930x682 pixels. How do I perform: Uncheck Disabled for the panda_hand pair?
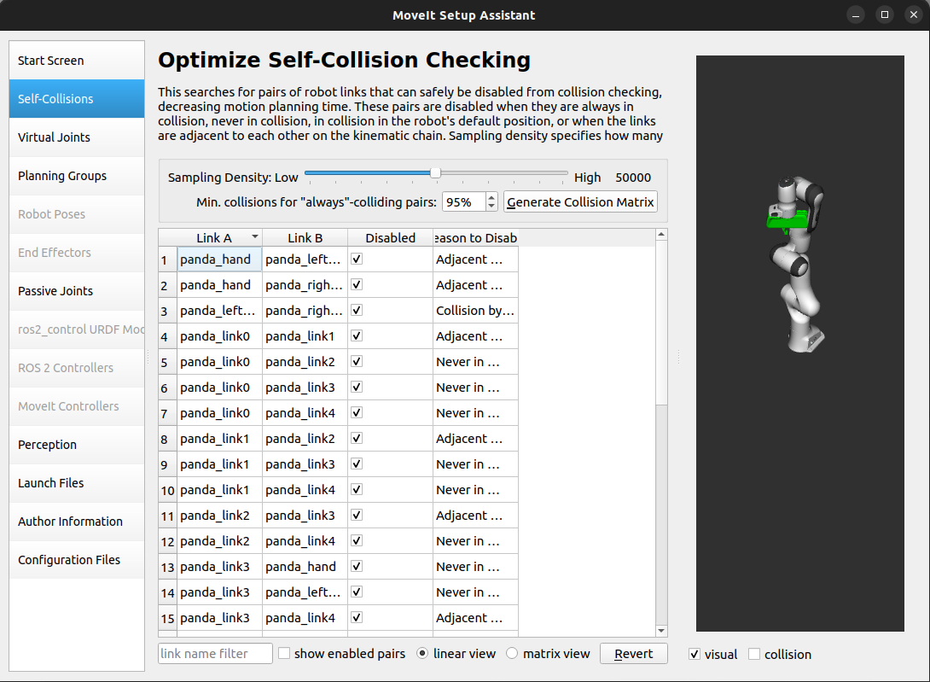pyautogui.click(x=356, y=259)
